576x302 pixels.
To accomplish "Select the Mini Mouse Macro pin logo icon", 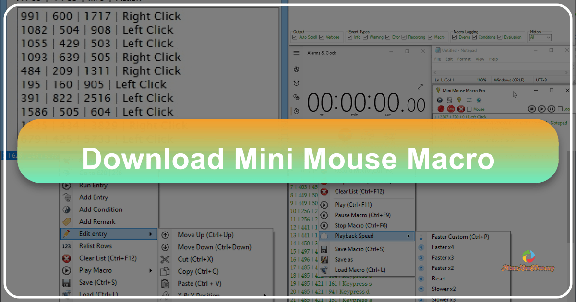I will point(459,100).
